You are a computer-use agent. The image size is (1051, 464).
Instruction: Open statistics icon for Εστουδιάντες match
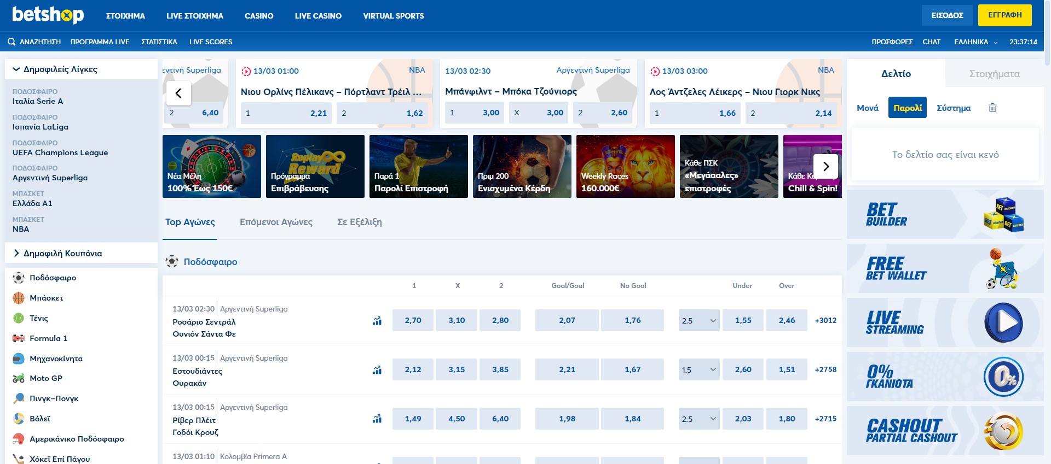tap(377, 370)
